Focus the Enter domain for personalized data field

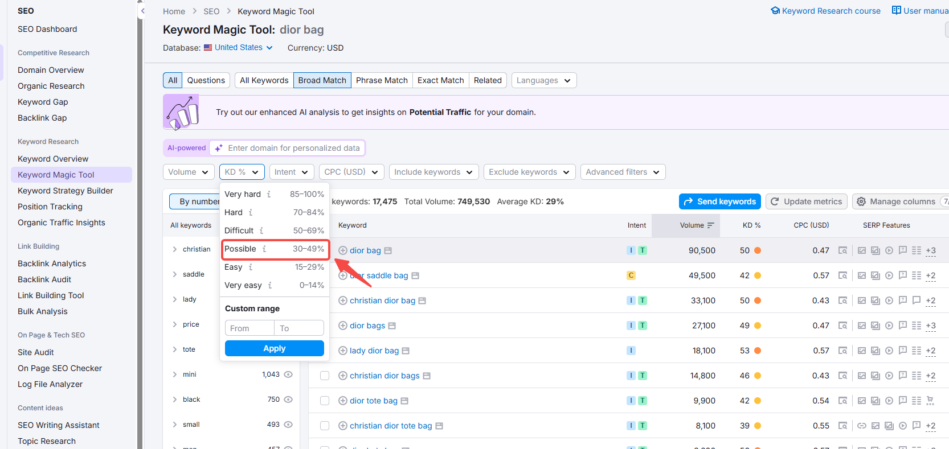tap(293, 148)
